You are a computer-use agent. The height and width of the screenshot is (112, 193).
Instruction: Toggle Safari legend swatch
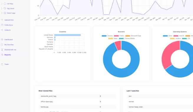110,39
